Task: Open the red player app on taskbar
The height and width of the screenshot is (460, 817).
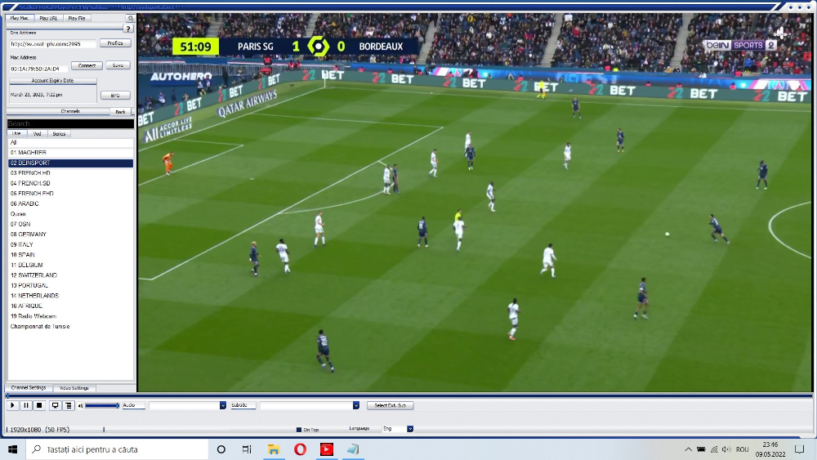Action: coord(327,449)
